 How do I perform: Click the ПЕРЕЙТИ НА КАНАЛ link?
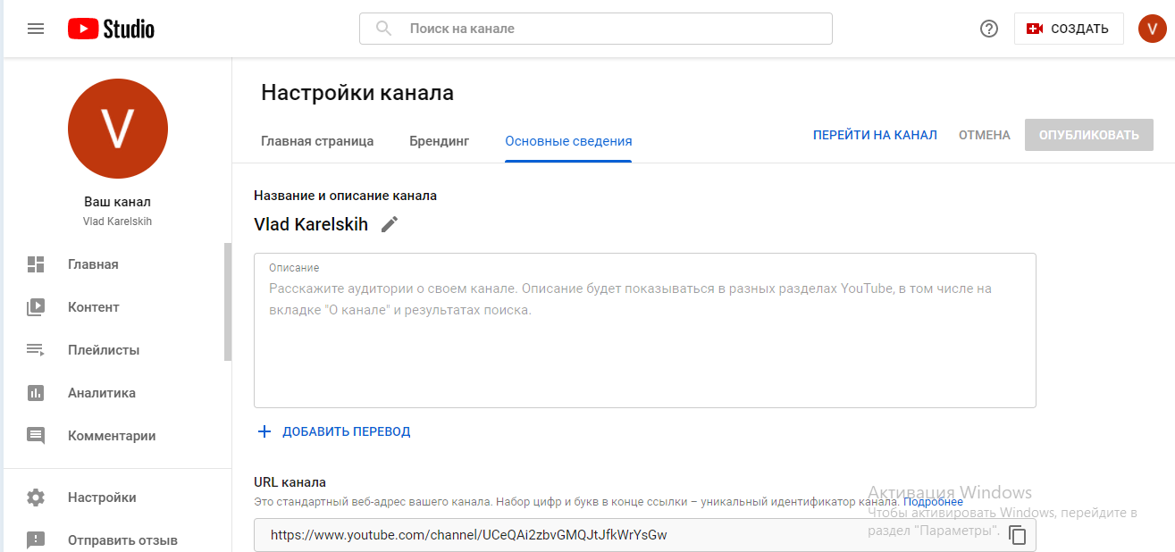pos(874,135)
